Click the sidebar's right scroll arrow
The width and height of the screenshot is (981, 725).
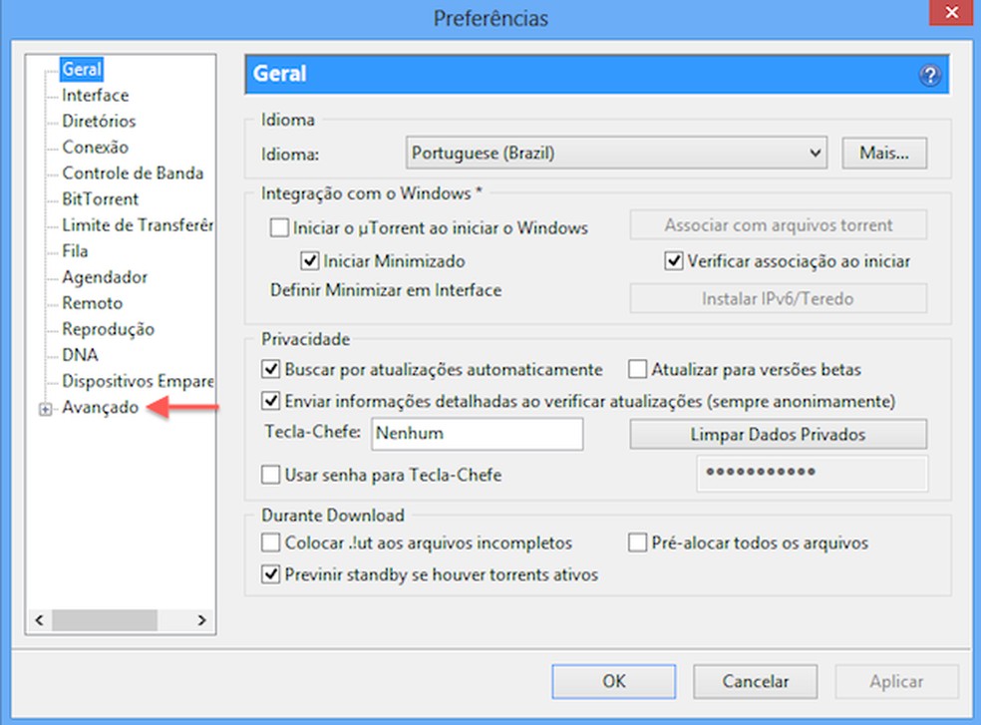pos(202,620)
